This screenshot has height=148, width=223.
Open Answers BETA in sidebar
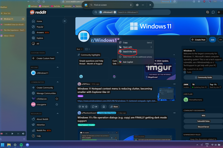pyautogui.click(x=40, y=32)
